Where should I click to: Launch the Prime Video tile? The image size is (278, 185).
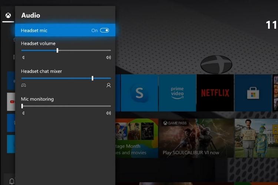pyautogui.click(x=177, y=93)
